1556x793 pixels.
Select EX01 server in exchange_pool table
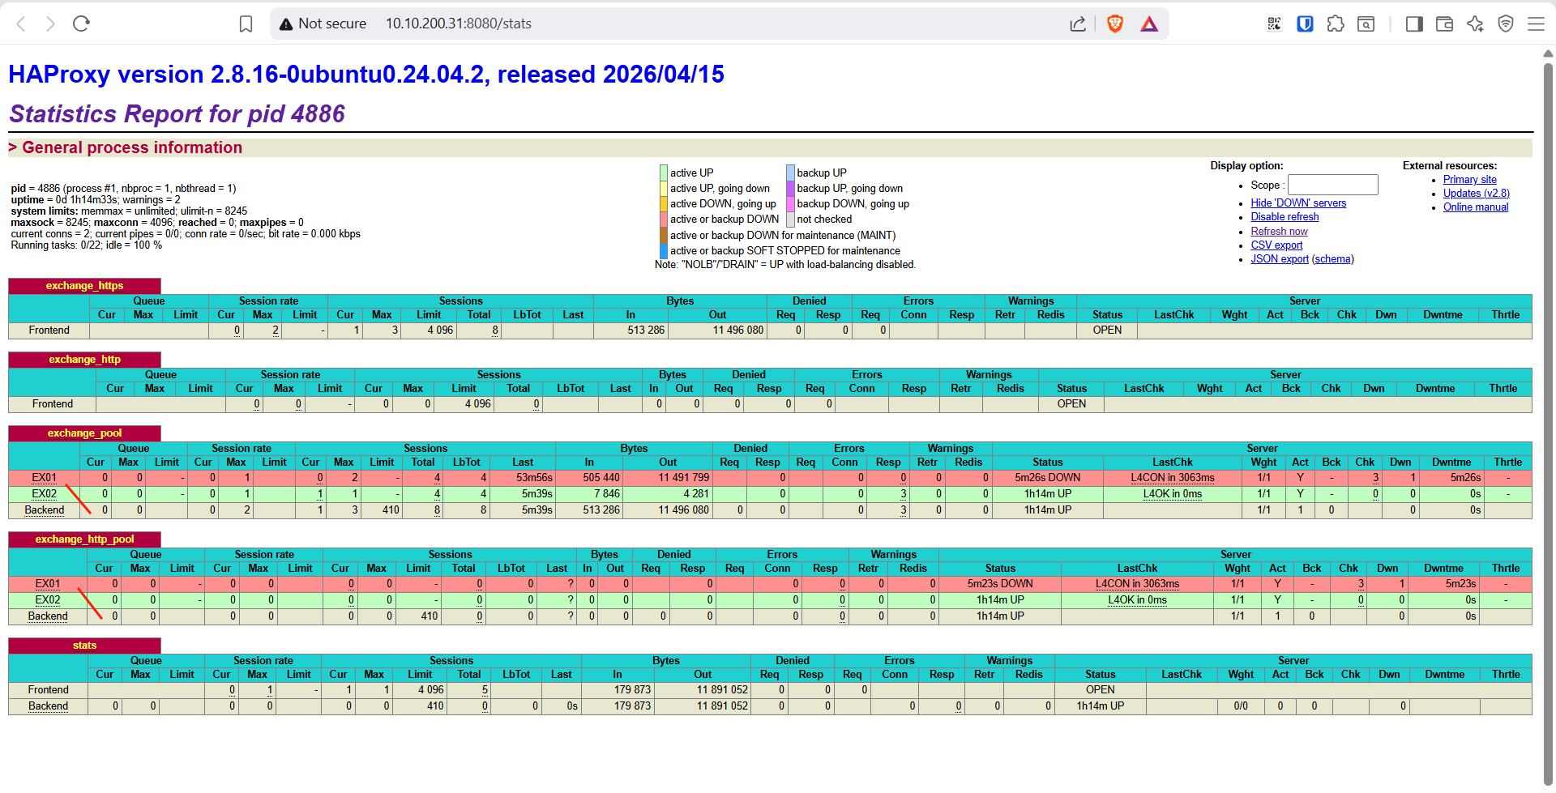pos(45,478)
